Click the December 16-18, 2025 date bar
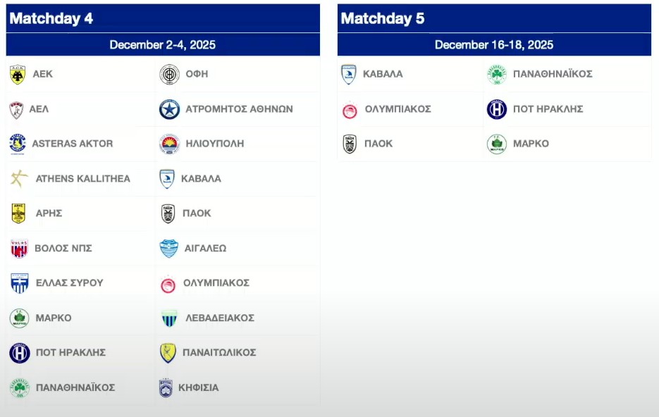Screen dimensions: 659x417 coord(493,45)
